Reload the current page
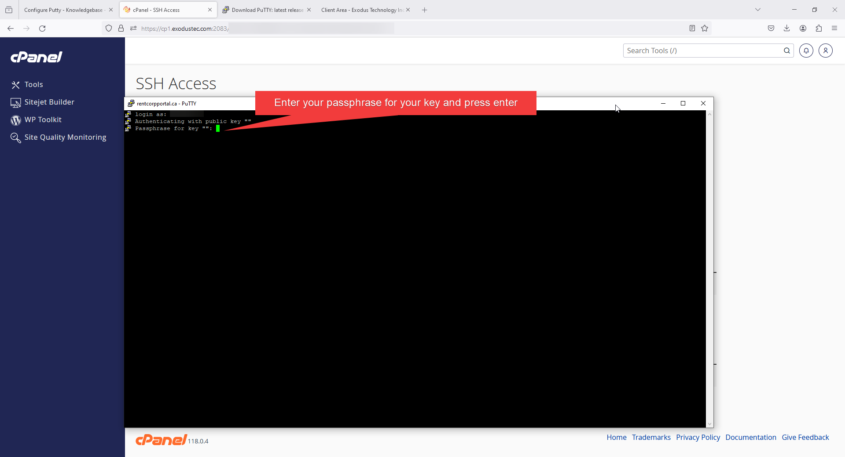The width and height of the screenshot is (845, 457). click(42, 29)
